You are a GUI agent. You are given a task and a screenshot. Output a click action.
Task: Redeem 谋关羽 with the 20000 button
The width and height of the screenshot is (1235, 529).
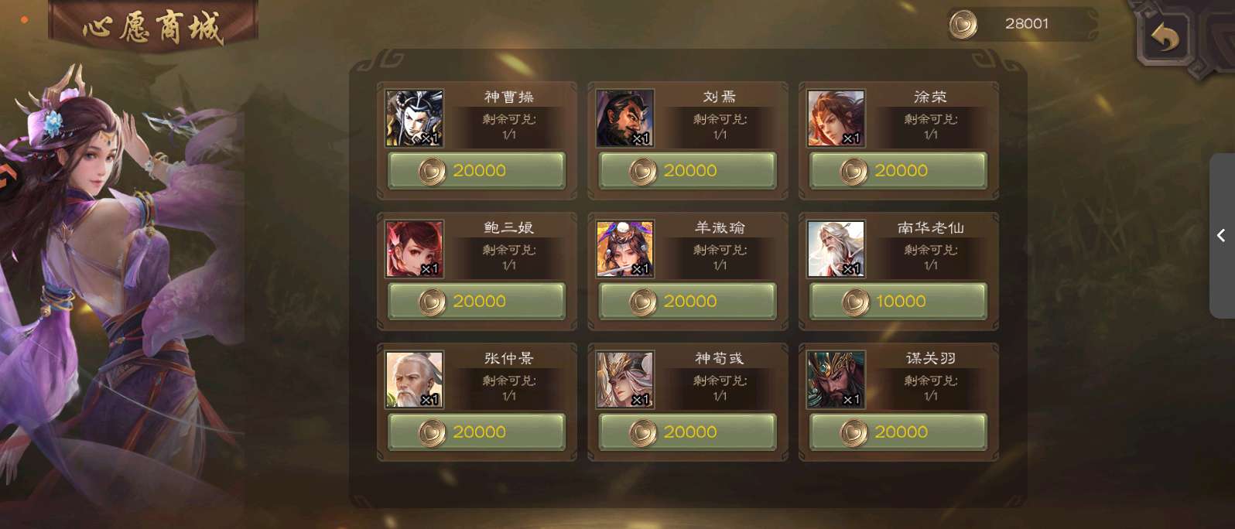898,432
